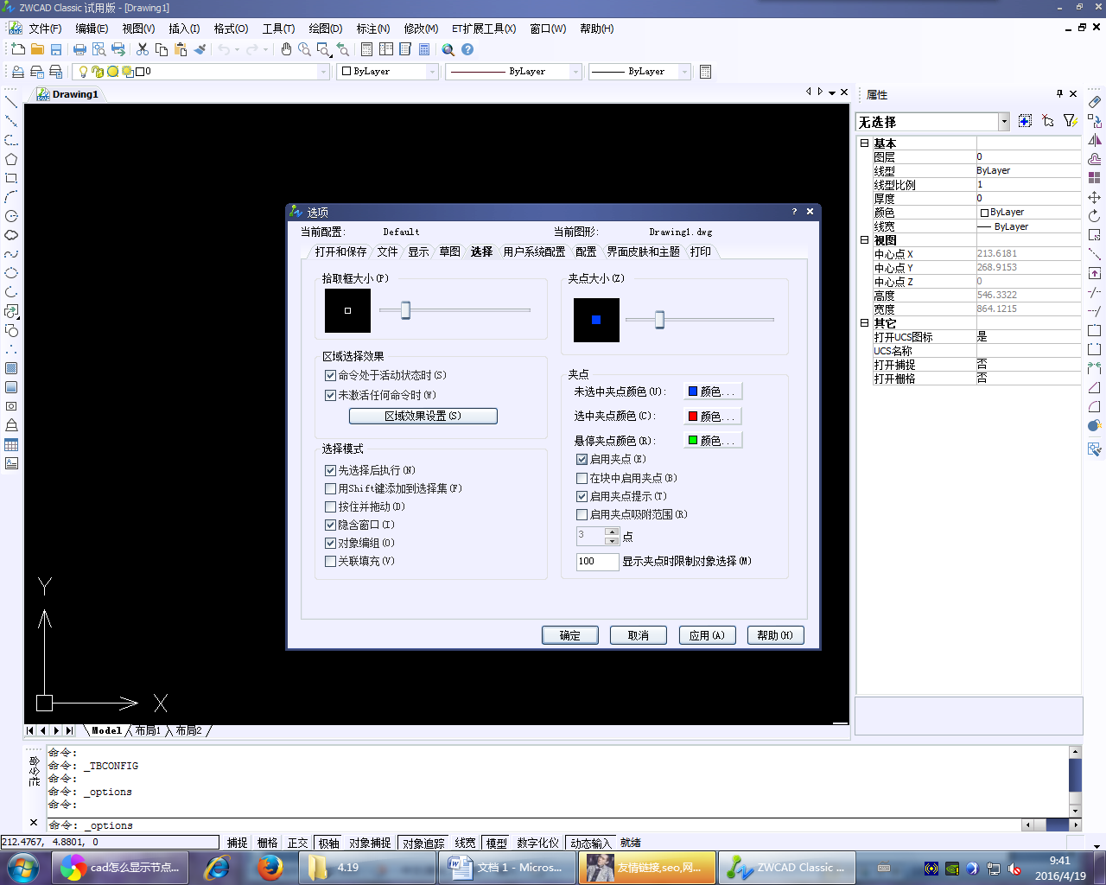Choose the Revision Cloud tool

click(11, 235)
